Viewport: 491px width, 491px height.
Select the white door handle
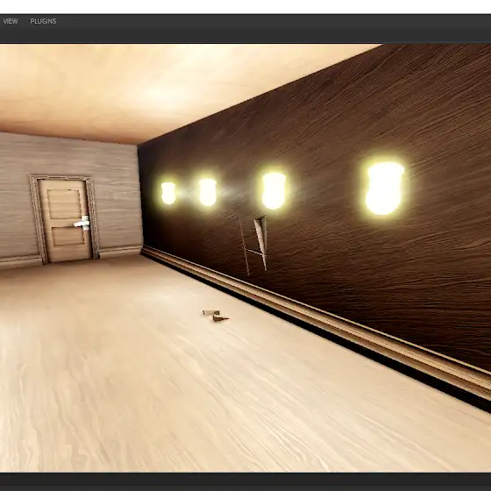(82, 224)
